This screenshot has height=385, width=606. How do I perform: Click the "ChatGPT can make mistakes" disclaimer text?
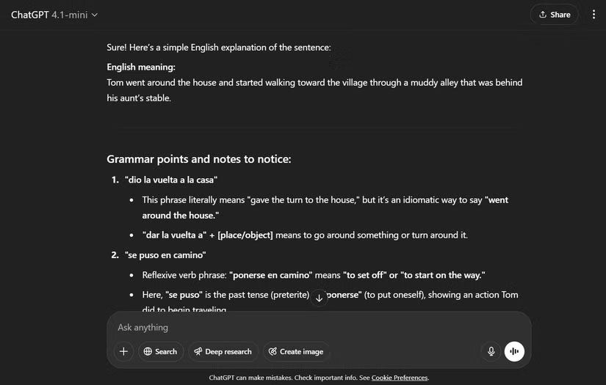point(289,378)
